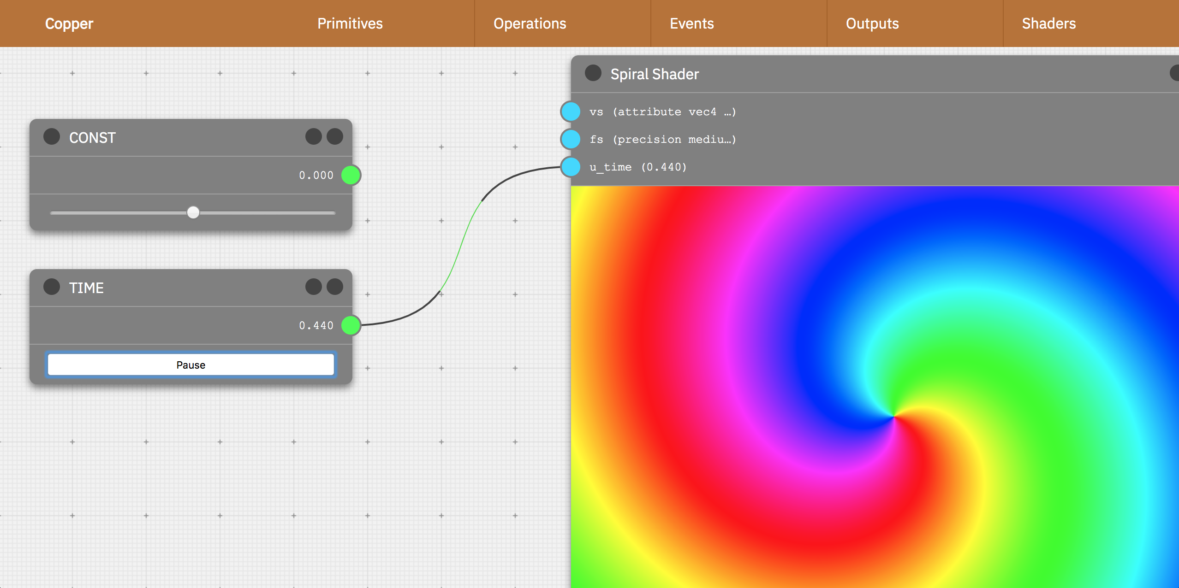Click the dark circle left of CONST title
Screen dimensions: 1179x588
pos(52,136)
